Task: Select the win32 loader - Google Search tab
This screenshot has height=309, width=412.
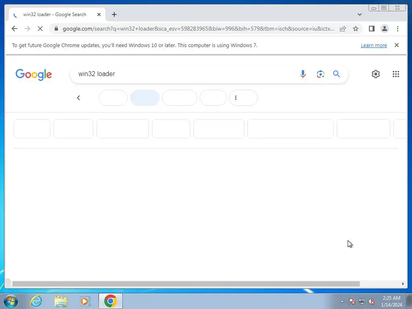Action: pyautogui.click(x=57, y=15)
